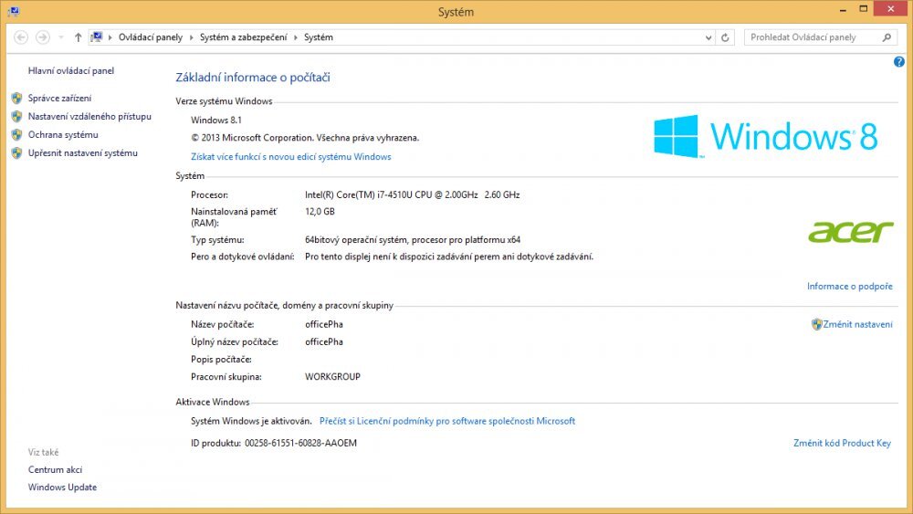Click shield icon beside Nastavení vzdáleného přístupu
Viewport: 913px width, 514px height.
[16, 117]
